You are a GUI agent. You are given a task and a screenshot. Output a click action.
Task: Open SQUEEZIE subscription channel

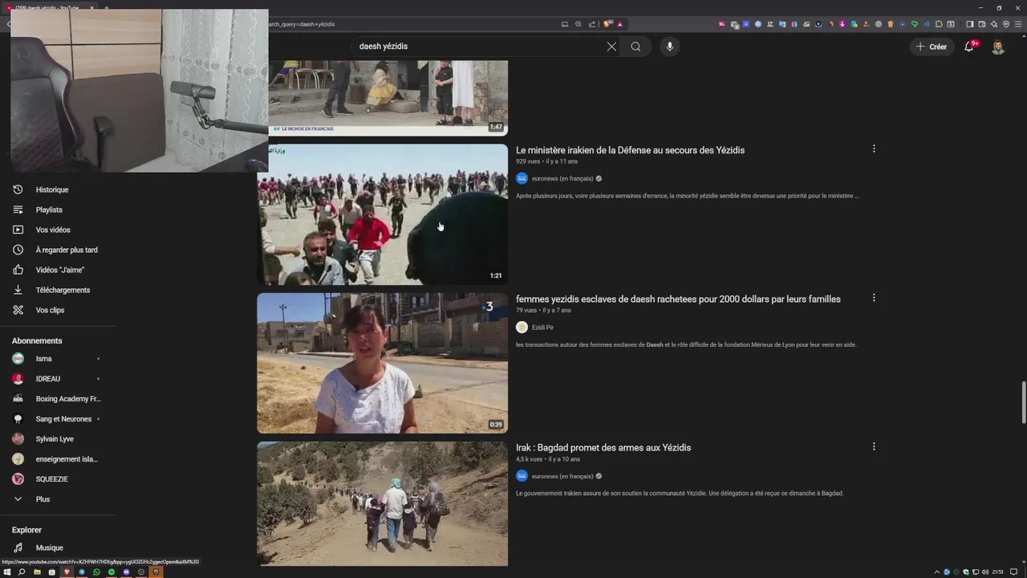[x=51, y=479]
